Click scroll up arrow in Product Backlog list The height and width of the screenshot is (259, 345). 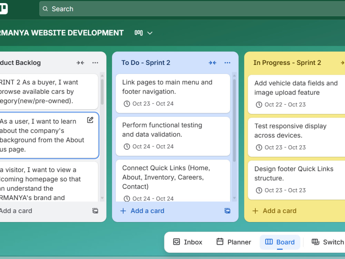point(102,76)
